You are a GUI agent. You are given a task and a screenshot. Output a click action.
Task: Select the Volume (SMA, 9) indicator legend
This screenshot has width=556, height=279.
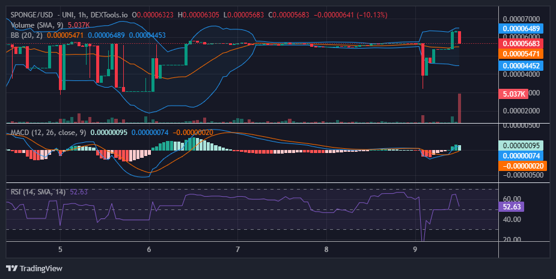37,25
